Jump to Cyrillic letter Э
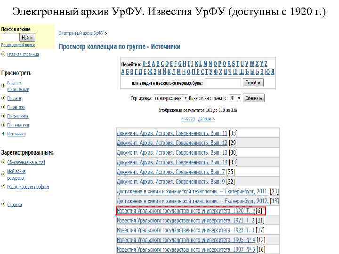 click(x=262, y=71)
